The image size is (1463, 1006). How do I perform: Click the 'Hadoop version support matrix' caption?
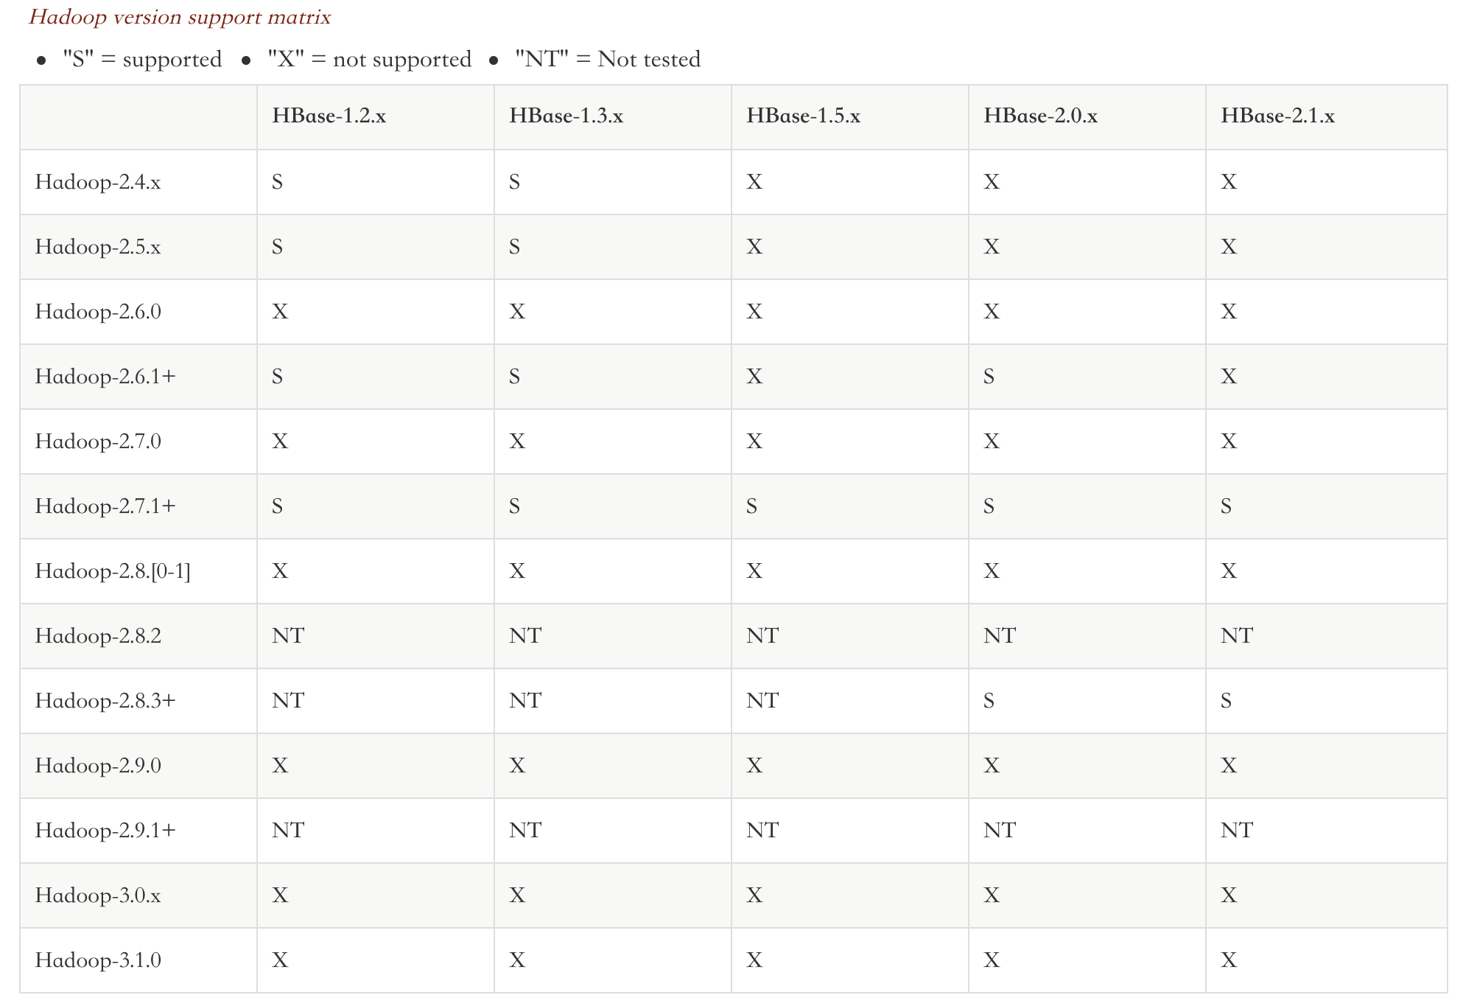pos(180,17)
